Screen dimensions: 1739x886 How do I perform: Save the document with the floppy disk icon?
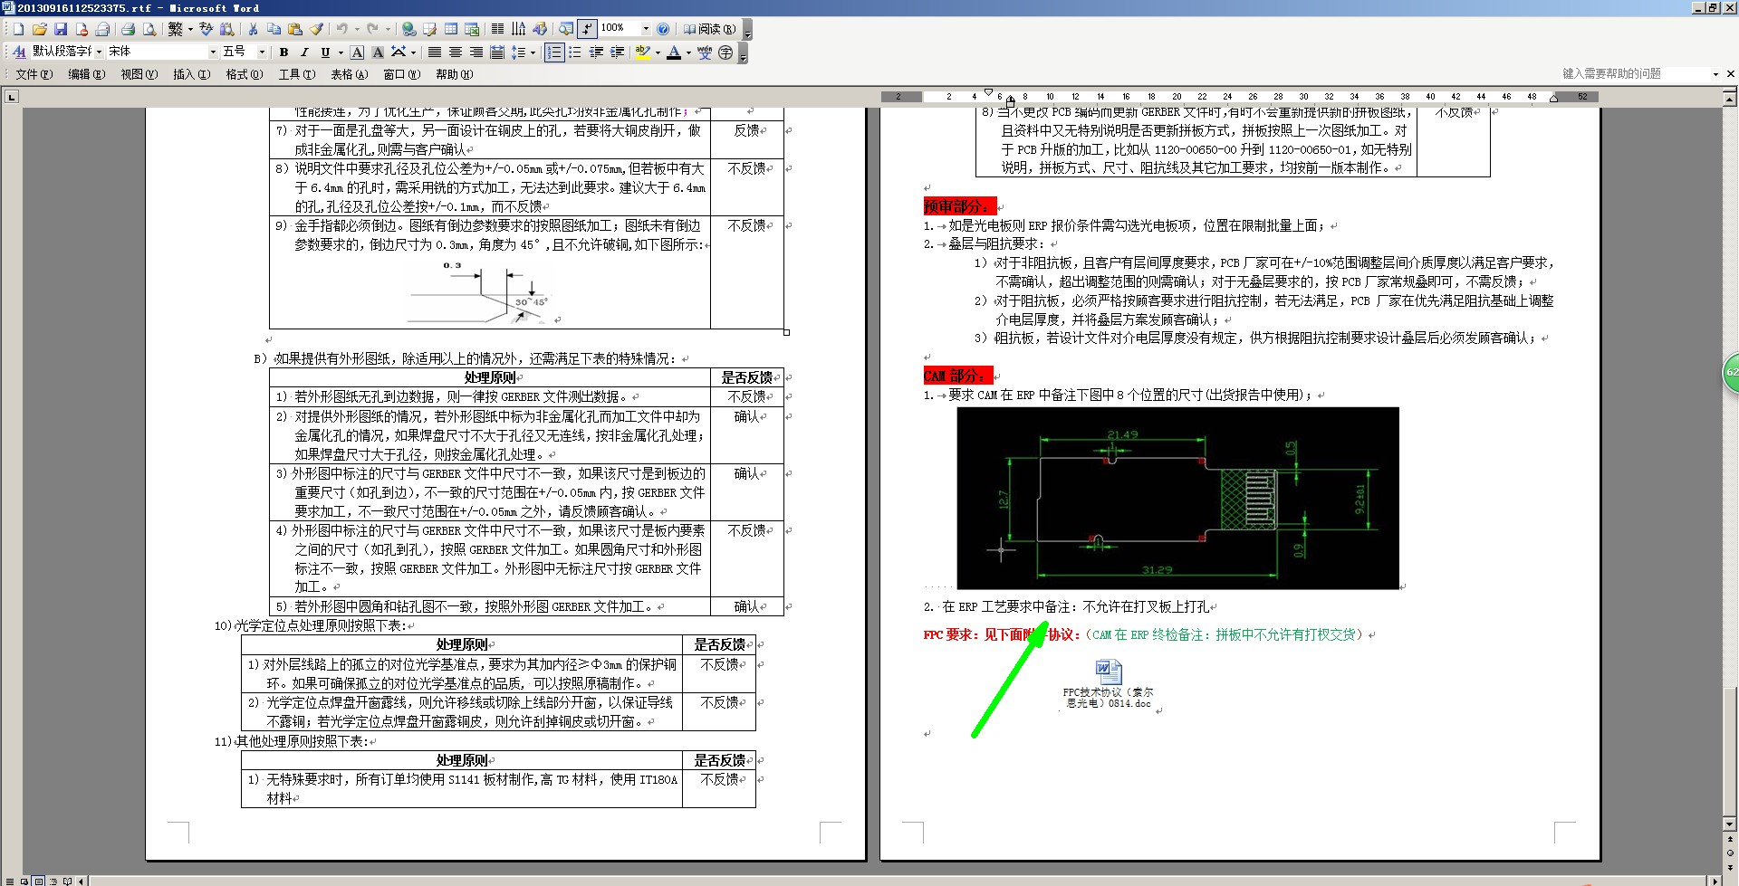pos(61,29)
